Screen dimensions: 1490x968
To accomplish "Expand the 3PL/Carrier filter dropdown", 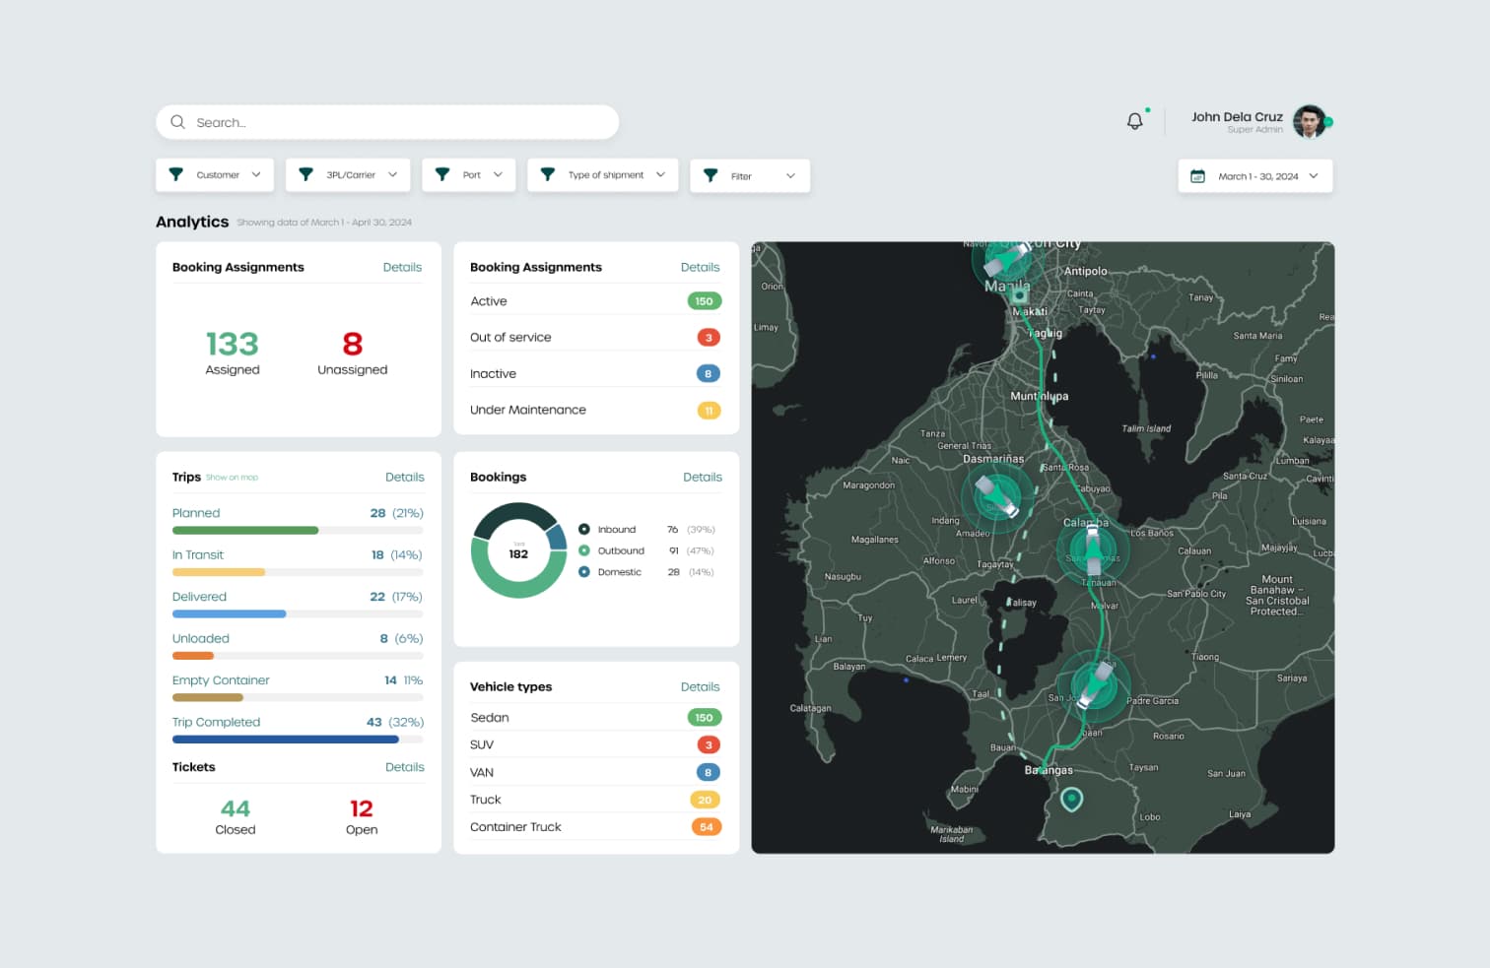I will point(348,175).
